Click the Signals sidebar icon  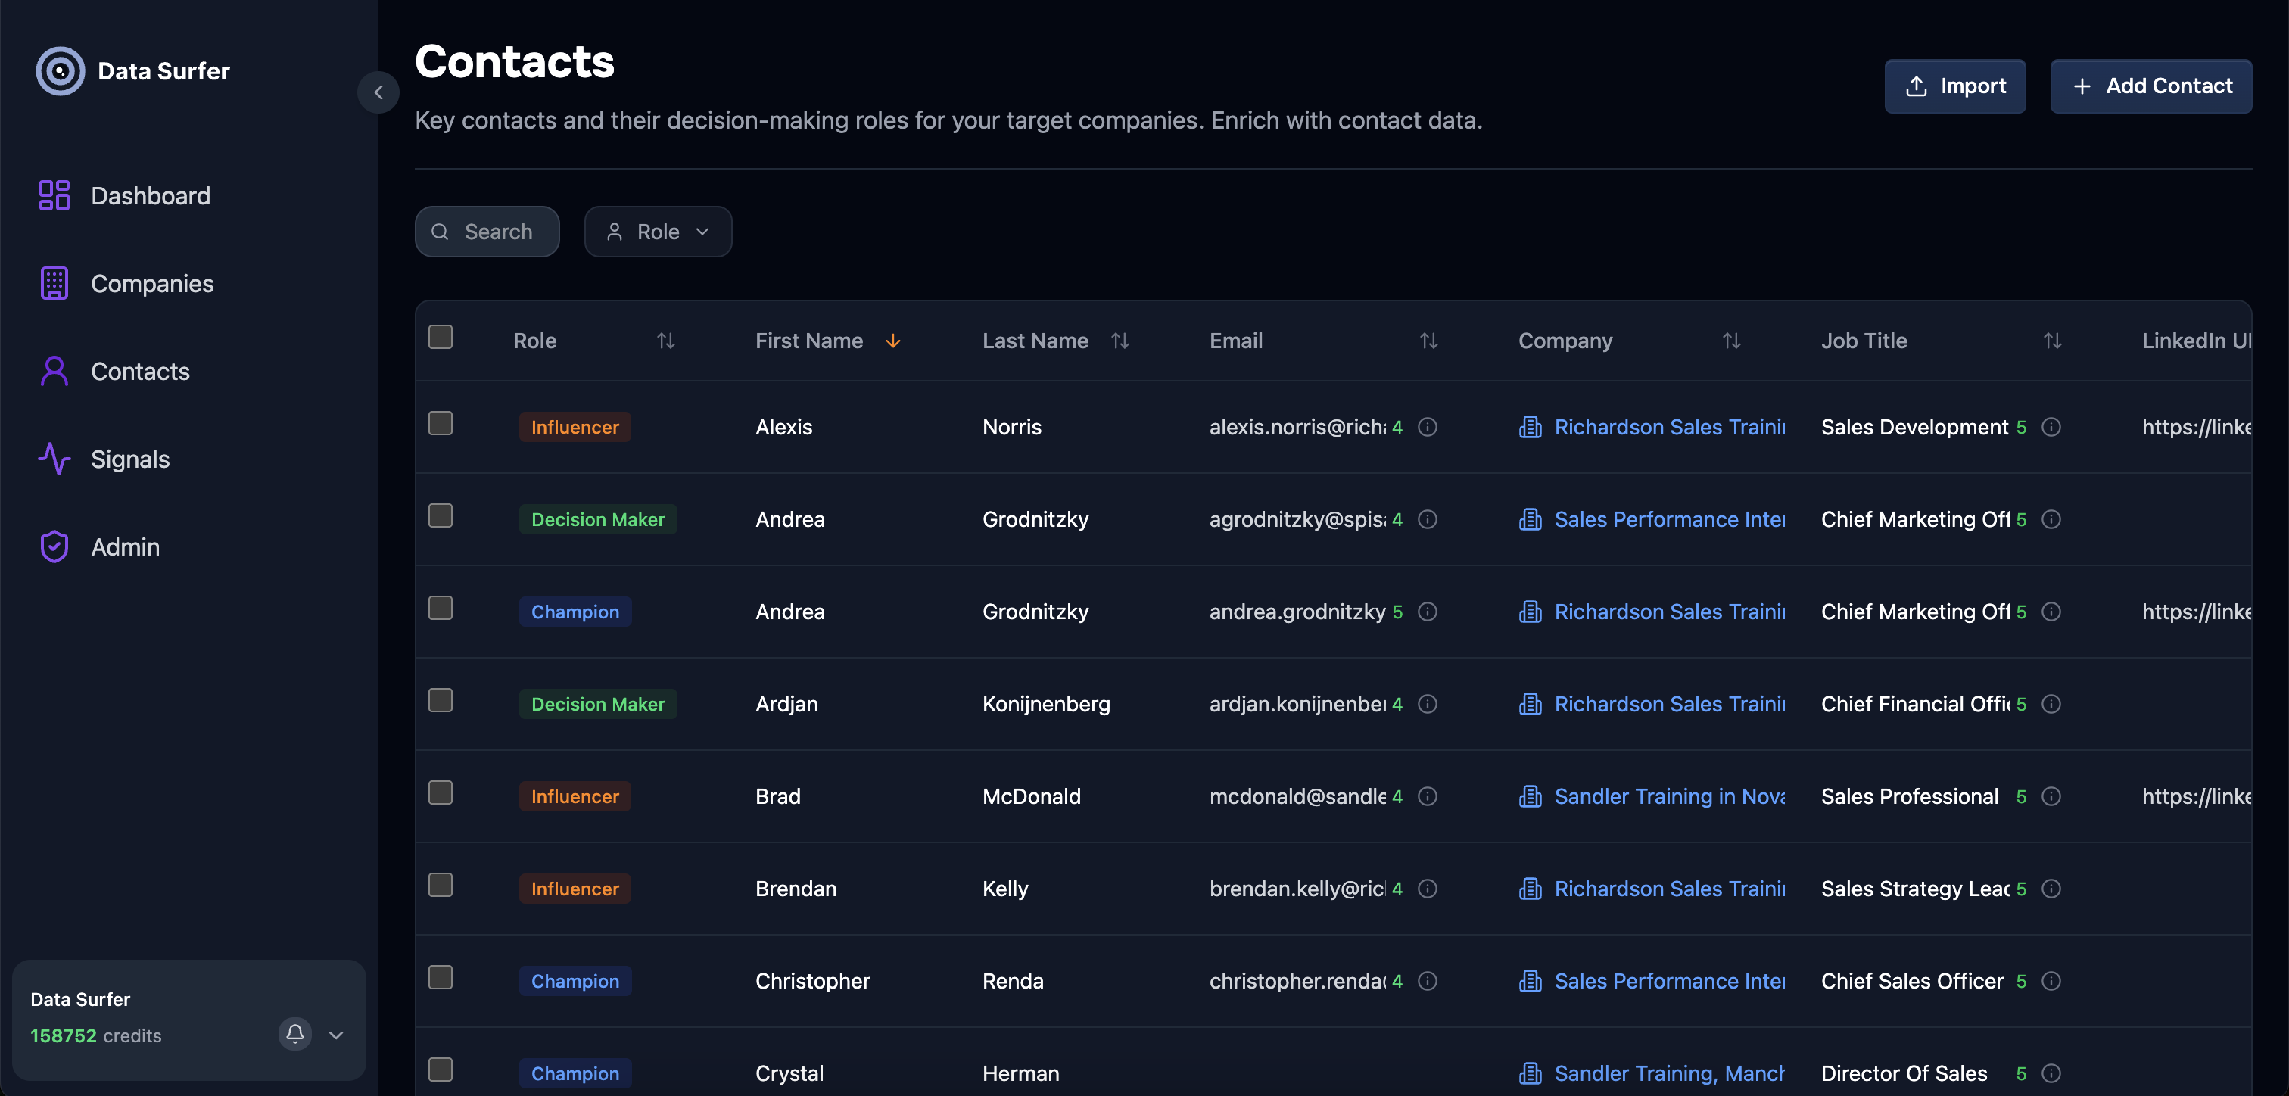pyautogui.click(x=54, y=459)
